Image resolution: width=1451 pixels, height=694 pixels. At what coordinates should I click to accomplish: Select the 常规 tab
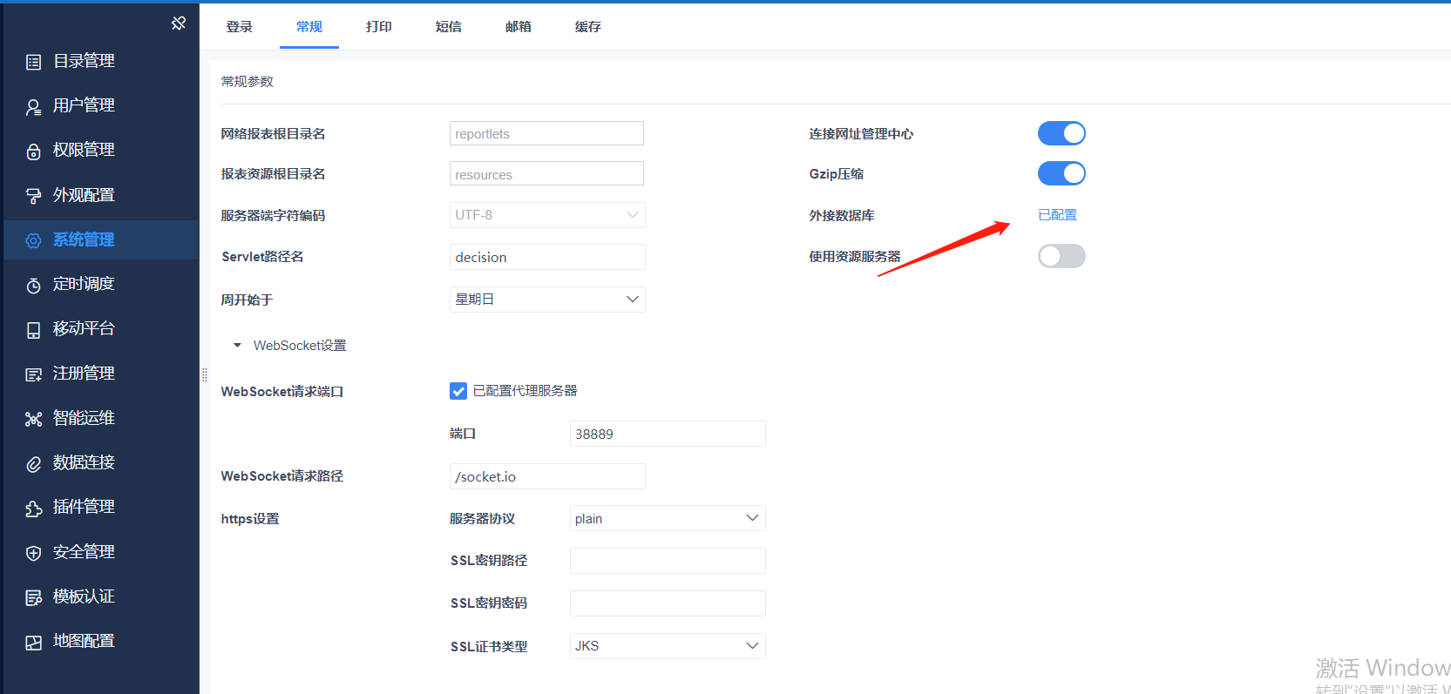(x=309, y=27)
